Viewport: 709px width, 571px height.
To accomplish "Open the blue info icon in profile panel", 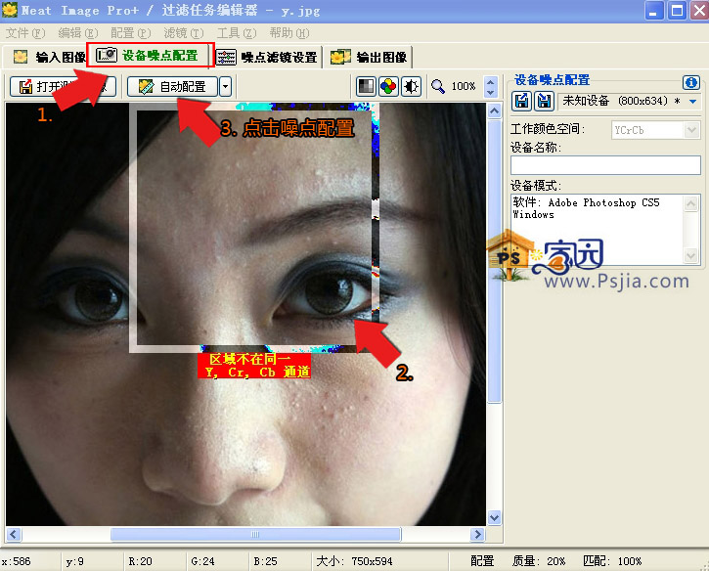I will coord(691,82).
